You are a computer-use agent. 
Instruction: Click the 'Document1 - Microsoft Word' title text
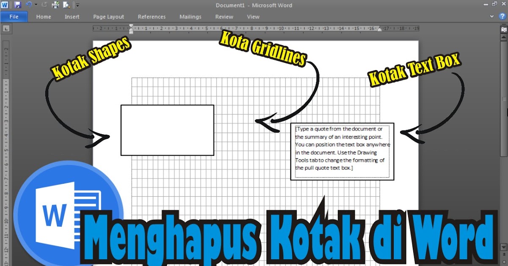point(254,5)
